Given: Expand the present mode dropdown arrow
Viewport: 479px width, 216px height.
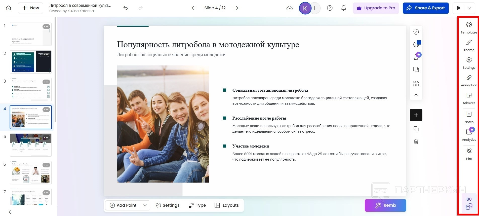Looking at the screenshot, I should (469, 8).
